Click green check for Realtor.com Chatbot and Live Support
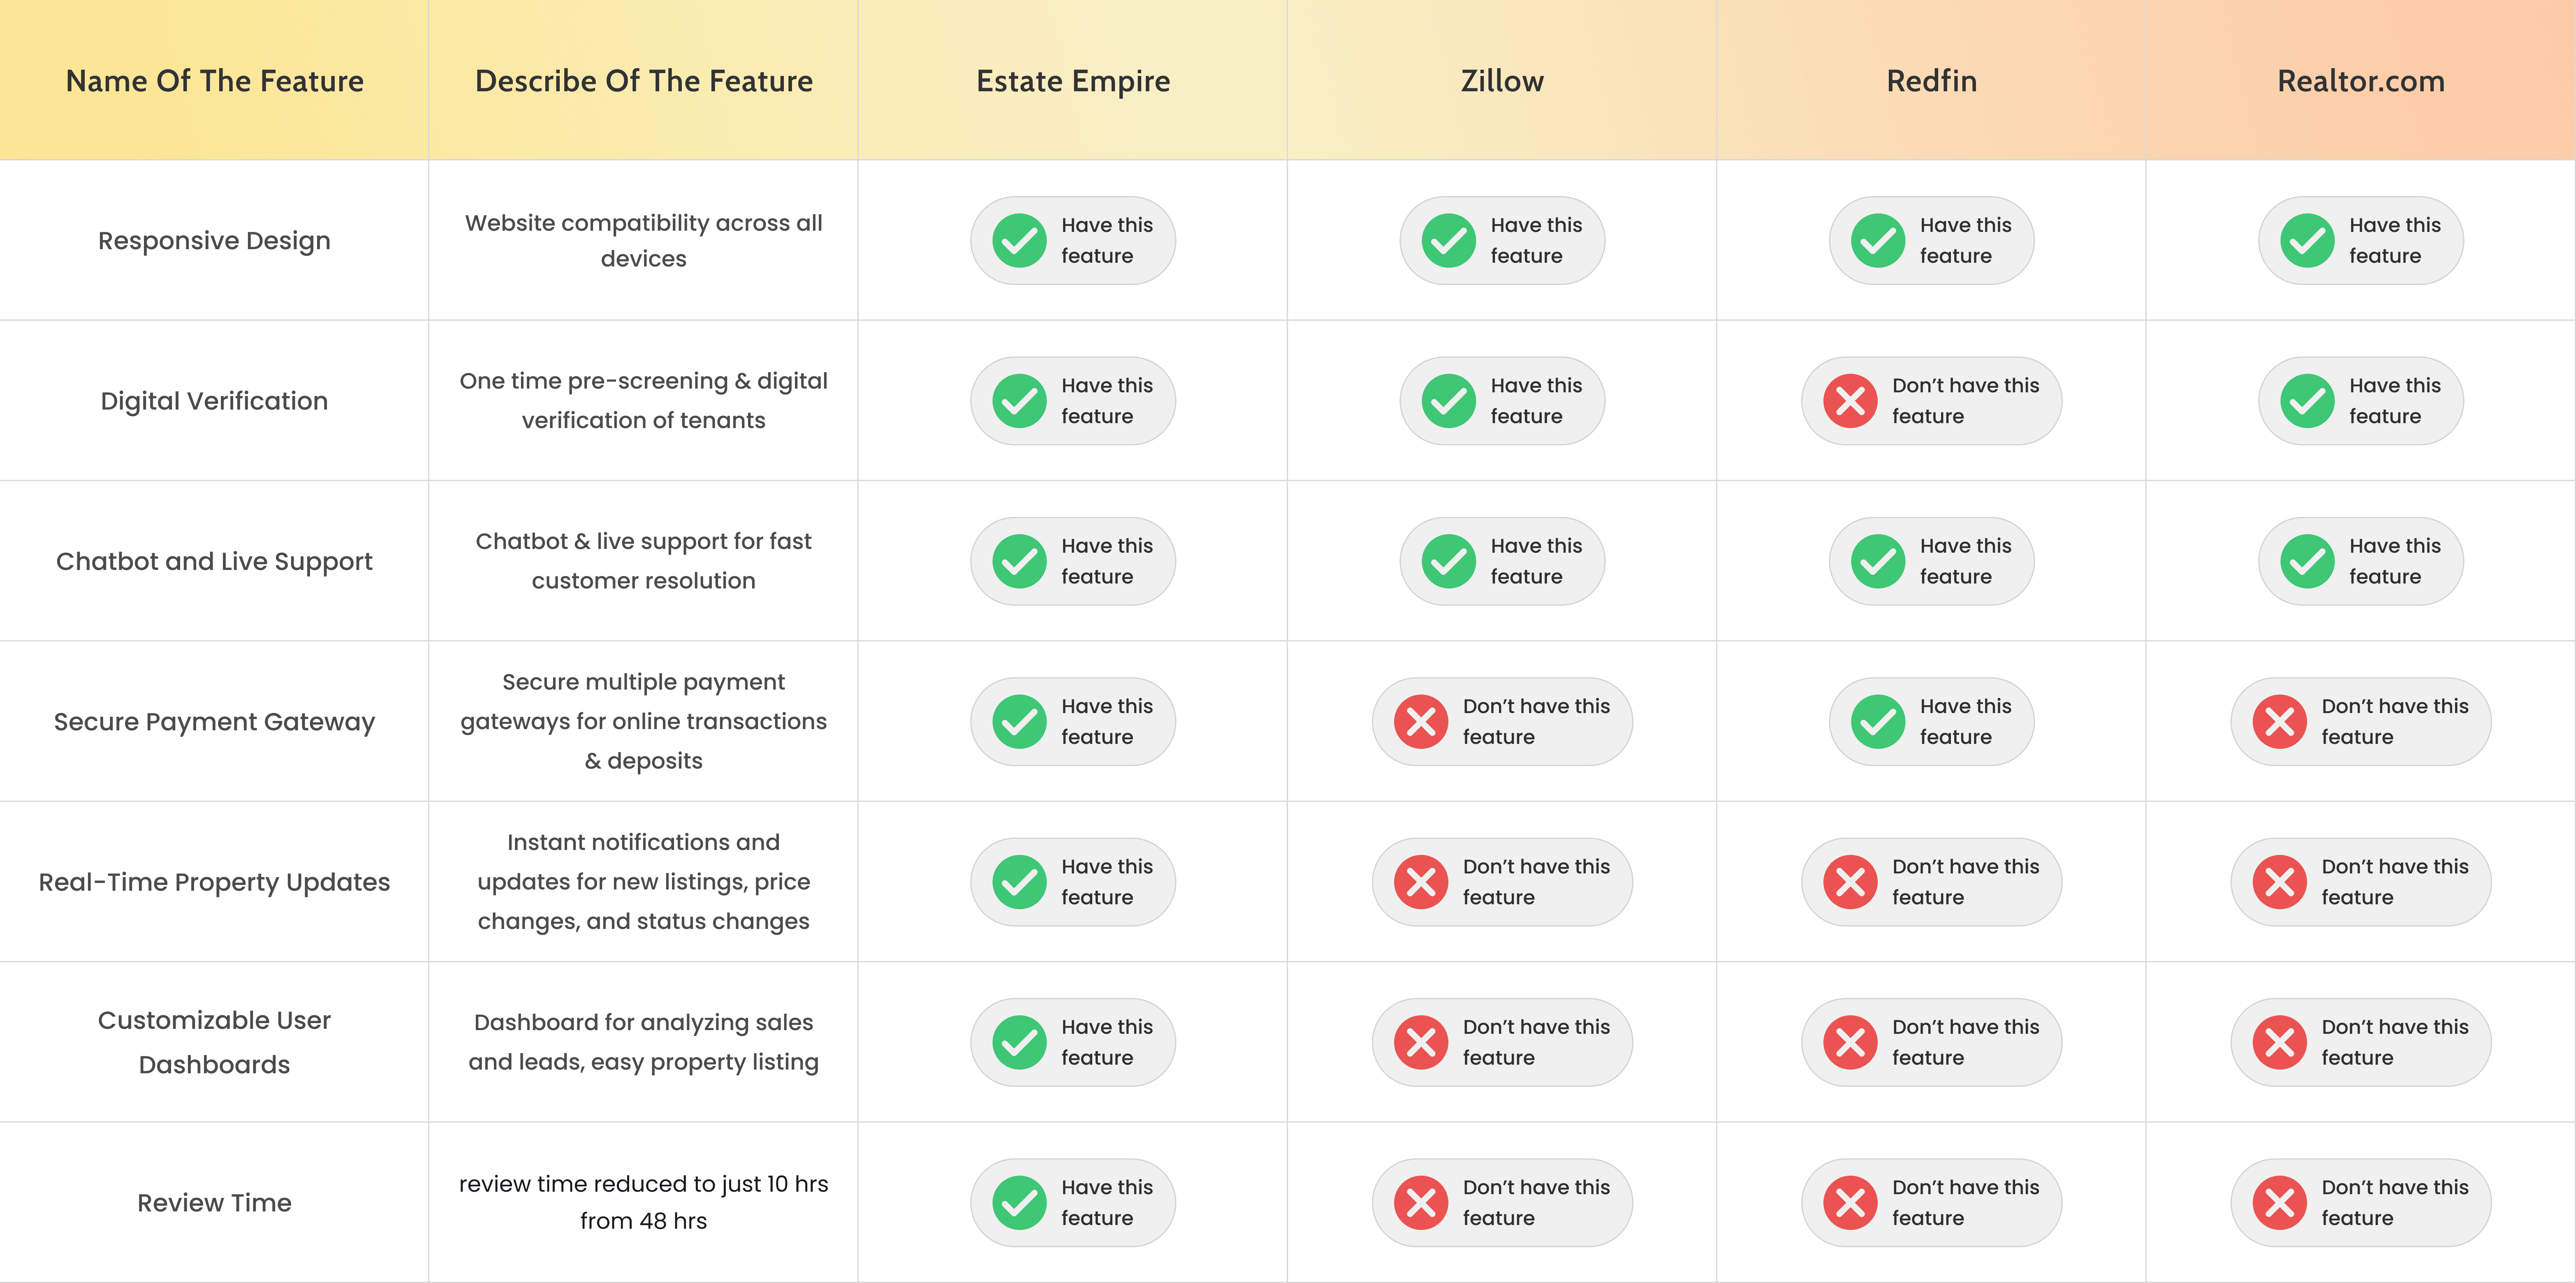Viewport: 2576px width, 1283px height. tap(2307, 561)
